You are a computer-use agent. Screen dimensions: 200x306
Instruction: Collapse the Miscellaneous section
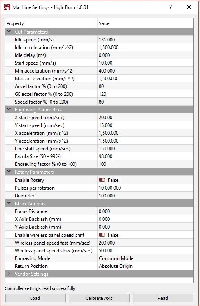(9, 203)
